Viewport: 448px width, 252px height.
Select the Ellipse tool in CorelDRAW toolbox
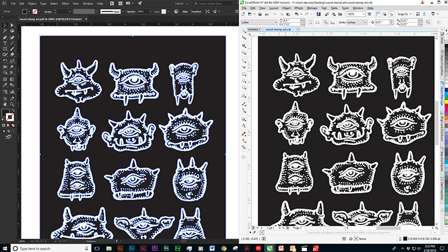click(244, 81)
